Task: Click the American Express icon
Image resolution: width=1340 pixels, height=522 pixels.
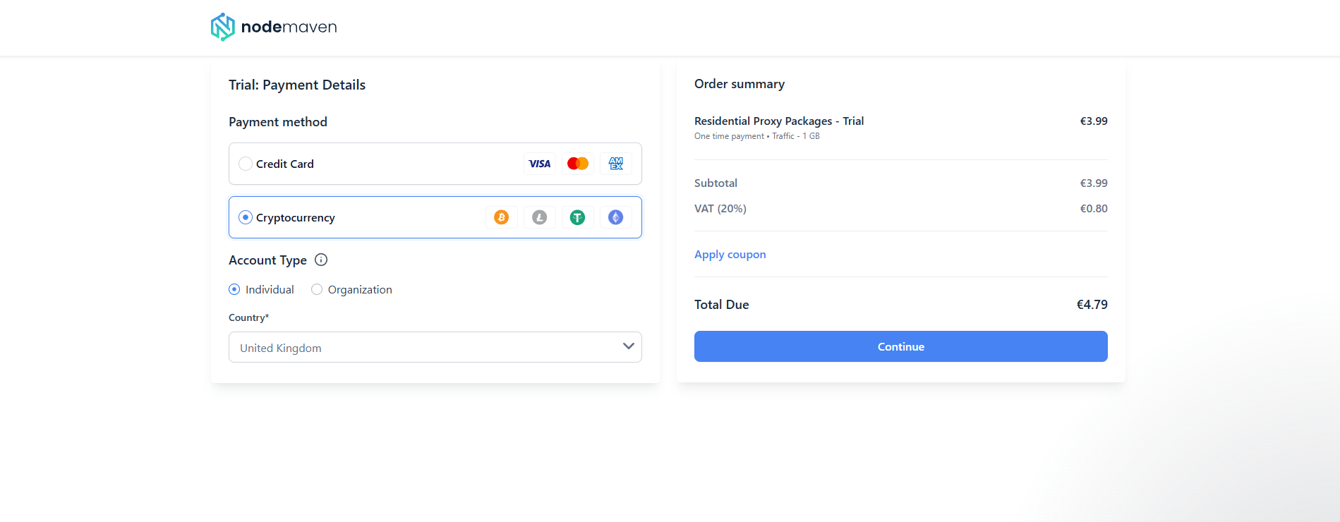Action: pos(616,164)
